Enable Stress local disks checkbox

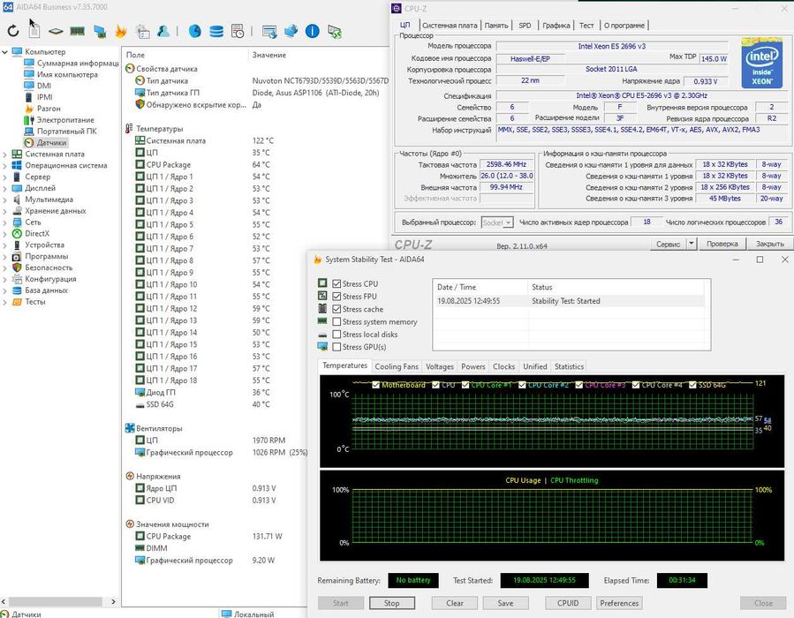337,335
